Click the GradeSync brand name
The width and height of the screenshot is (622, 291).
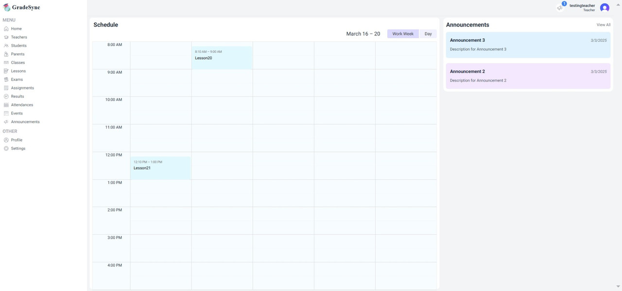click(26, 7)
